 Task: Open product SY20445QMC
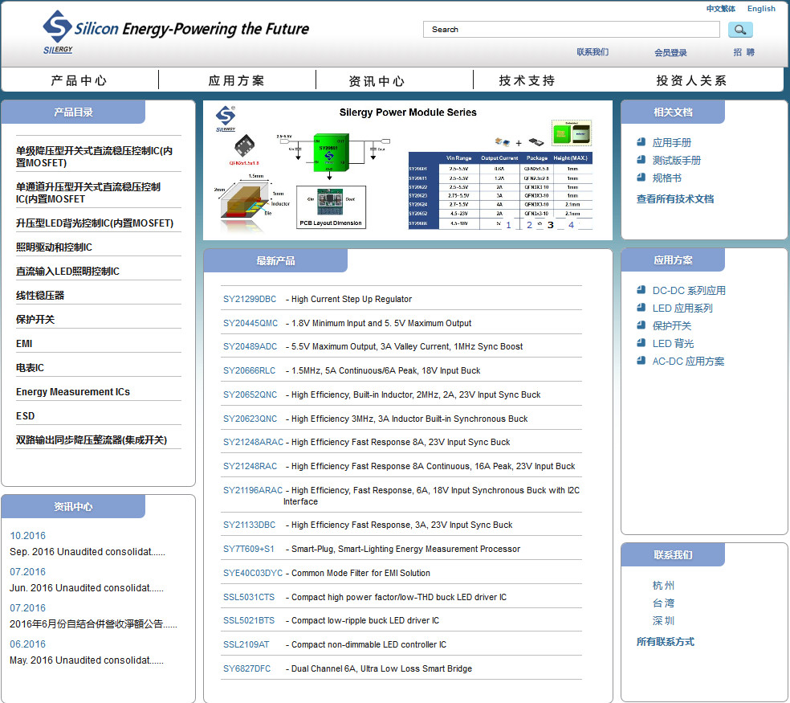pos(250,323)
